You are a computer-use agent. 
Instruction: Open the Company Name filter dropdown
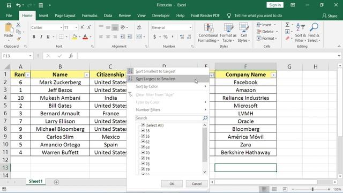[x=273, y=75]
